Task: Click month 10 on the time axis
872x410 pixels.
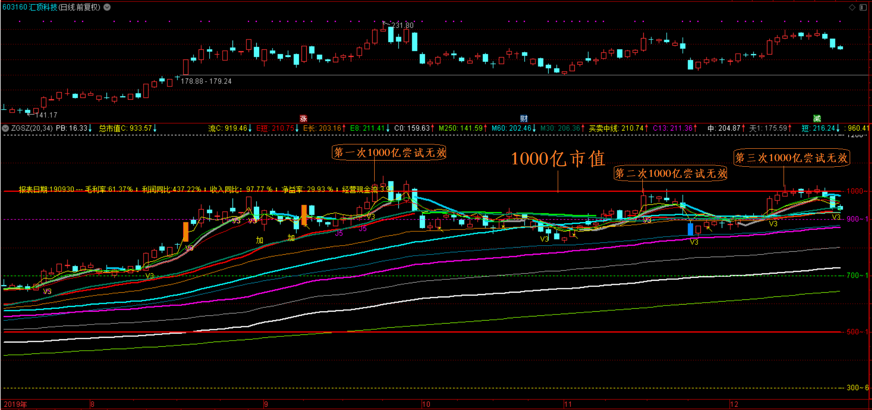Action: 426,404
